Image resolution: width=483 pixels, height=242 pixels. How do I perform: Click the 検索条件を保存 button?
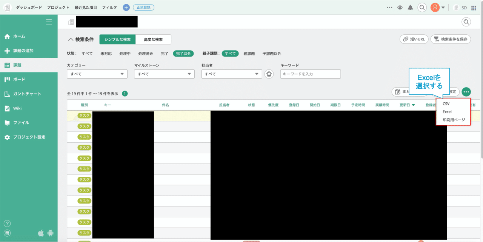(x=451, y=39)
